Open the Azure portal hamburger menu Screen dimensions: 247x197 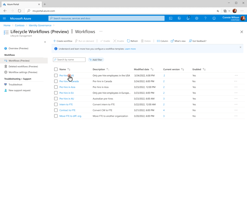[4, 18]
